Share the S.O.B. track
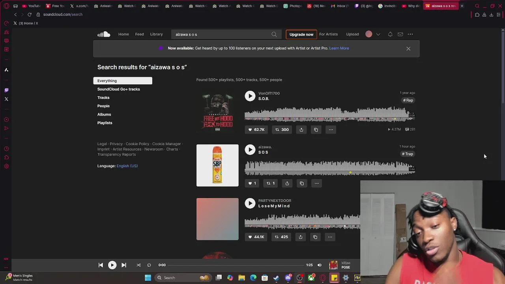This screenshot has width=505, height=284. (301, 129)
